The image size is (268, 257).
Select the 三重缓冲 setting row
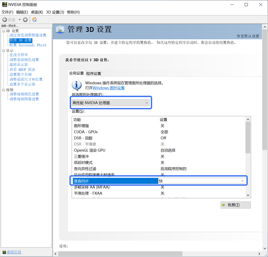tap(159, 156)
